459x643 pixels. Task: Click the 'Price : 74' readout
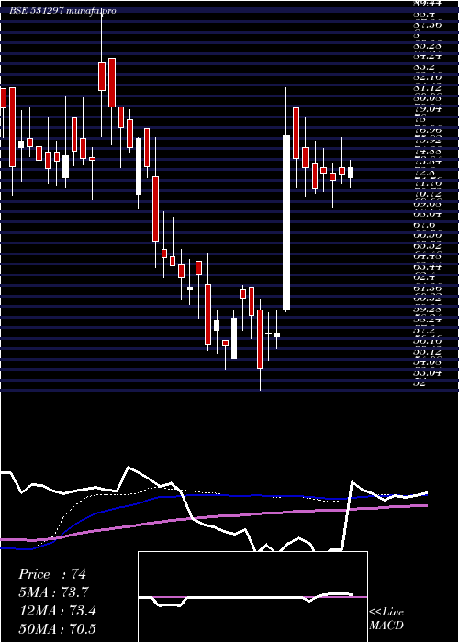tap(52, 574)
